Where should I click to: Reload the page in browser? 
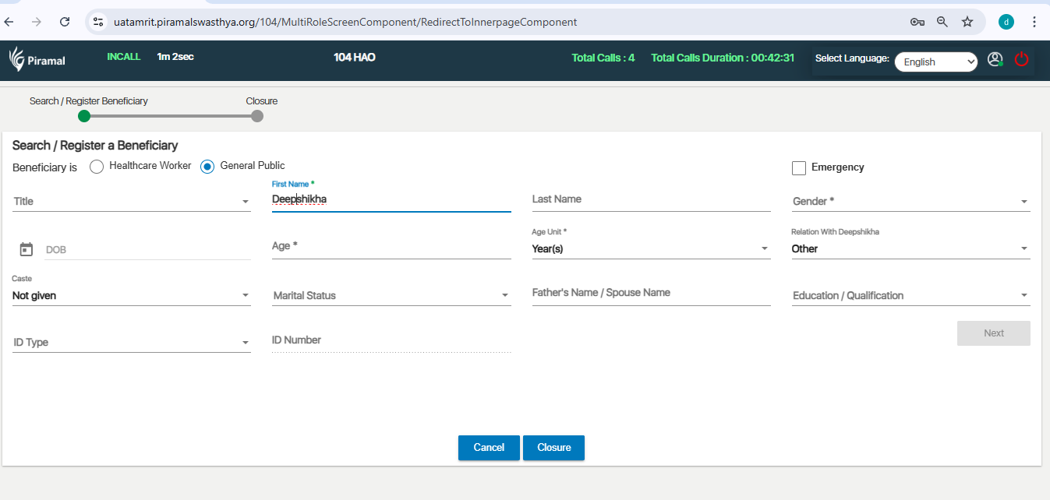coord(65,22)
